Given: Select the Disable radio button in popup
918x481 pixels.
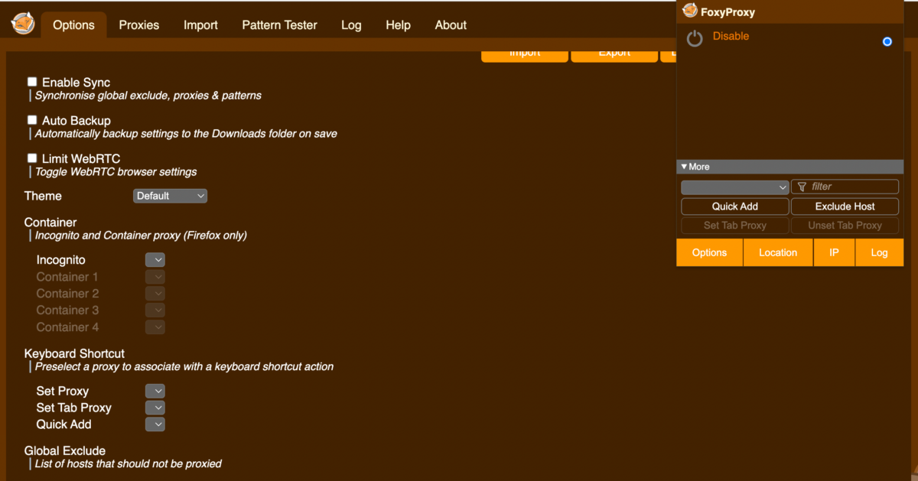Looking at the screenshot, I should coord(887,41).
